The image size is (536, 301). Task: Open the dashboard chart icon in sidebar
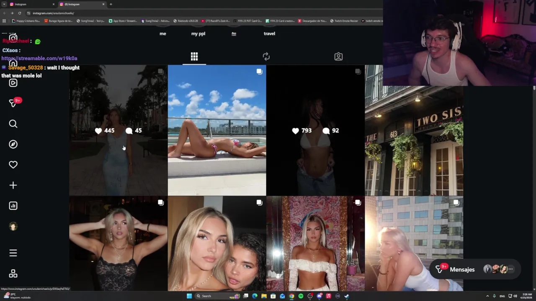coord(13,206)
